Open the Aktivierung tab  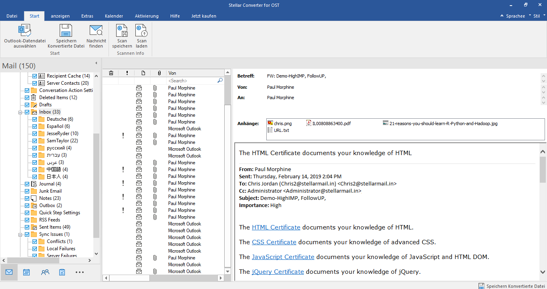pos(147,16)
